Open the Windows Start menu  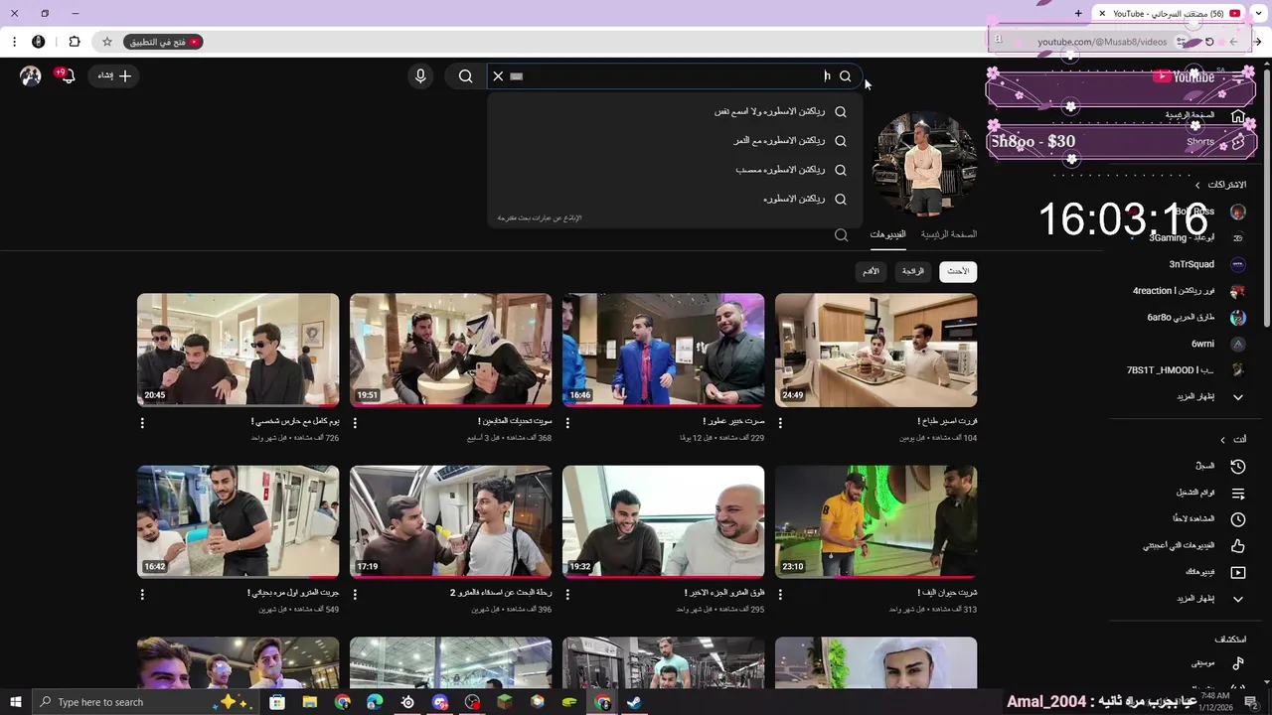(x=15, y=702)
